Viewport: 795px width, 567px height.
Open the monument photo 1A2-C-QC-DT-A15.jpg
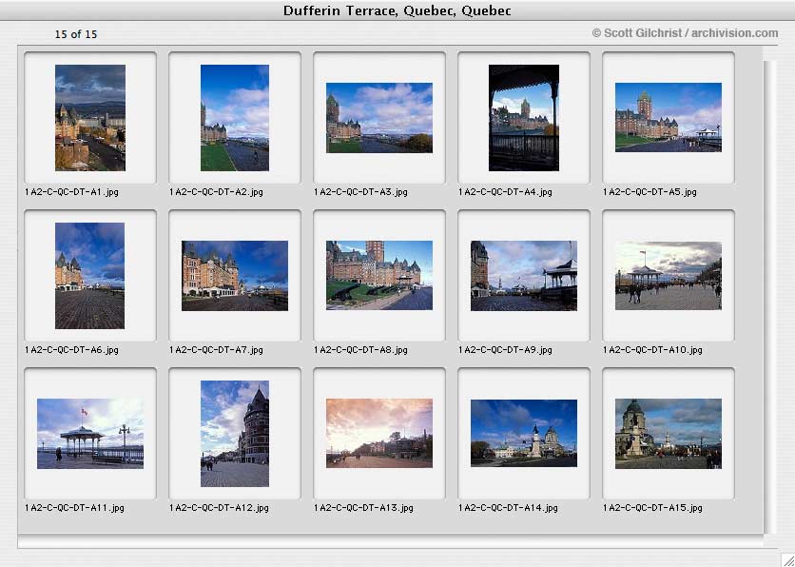point(669,434)
